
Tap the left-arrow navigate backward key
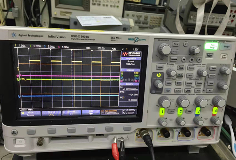coord(184,60)
